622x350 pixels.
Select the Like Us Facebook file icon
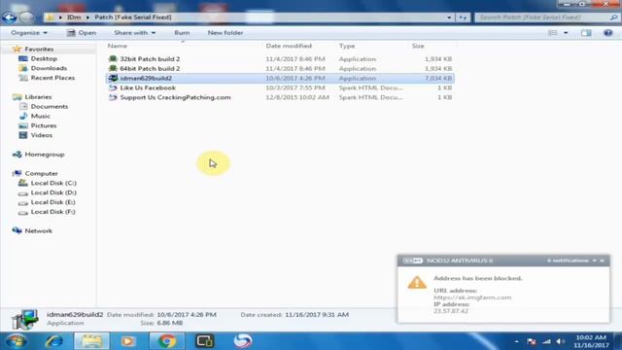point(113,87)
